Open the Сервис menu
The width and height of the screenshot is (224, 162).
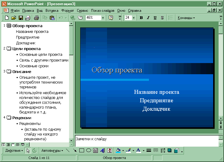(82, 11)
